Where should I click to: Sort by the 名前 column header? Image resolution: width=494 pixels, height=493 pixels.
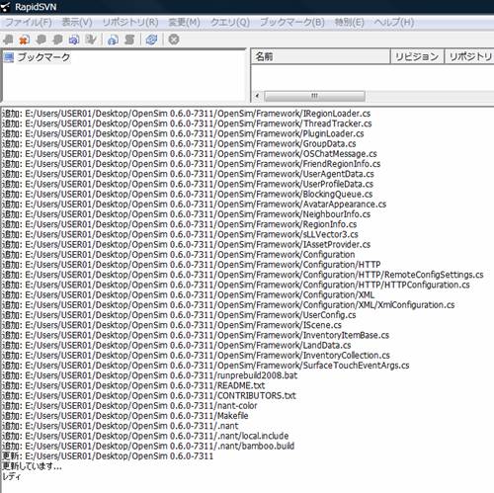pos(320,56)
